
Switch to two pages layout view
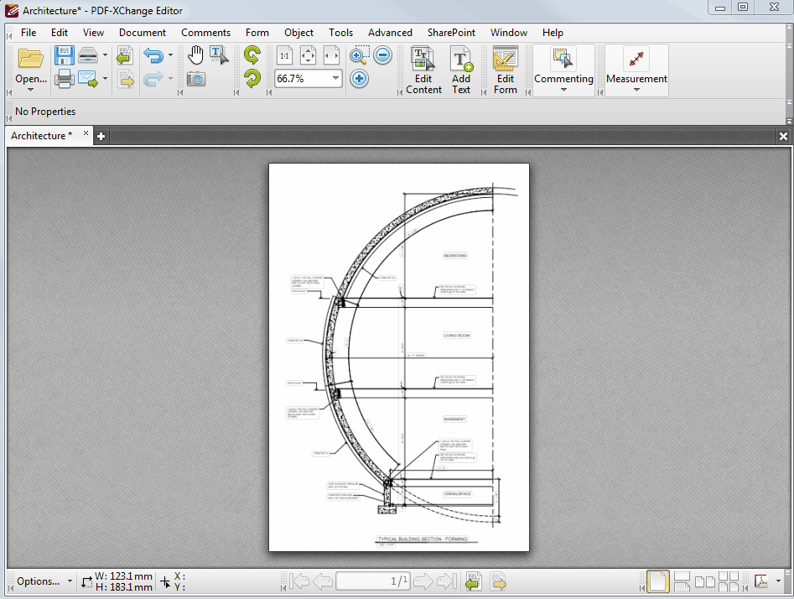pyautogui.click(x=705, y=581)
